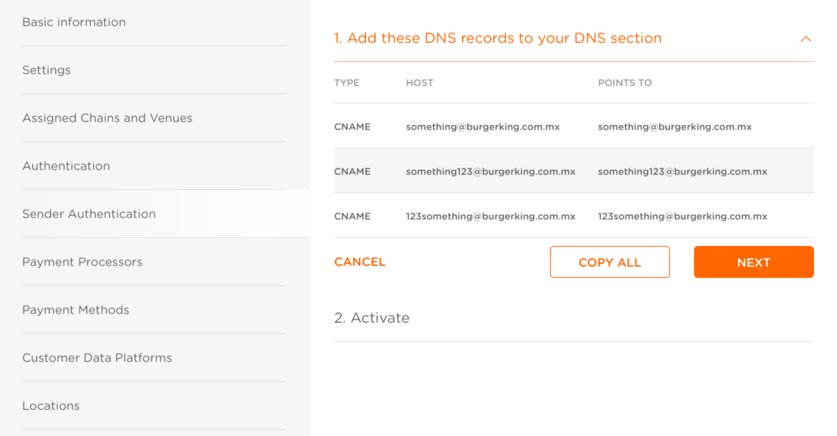This screenshot has width=837, height=436.
Task: Click the HOST column header
Action: pos(420,82)
